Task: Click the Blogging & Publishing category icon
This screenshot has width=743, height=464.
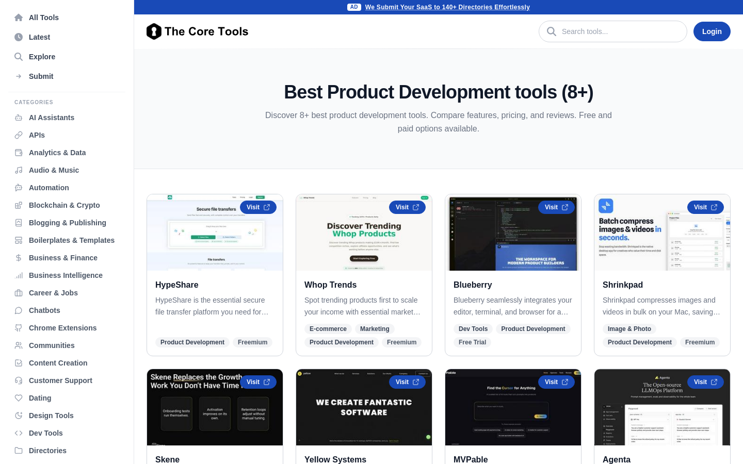Action: [x=19, y=223]
